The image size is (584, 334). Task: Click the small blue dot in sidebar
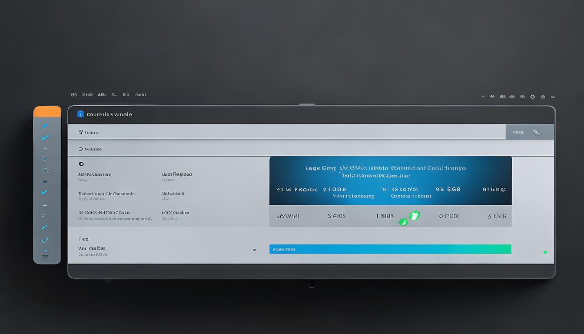45,251
